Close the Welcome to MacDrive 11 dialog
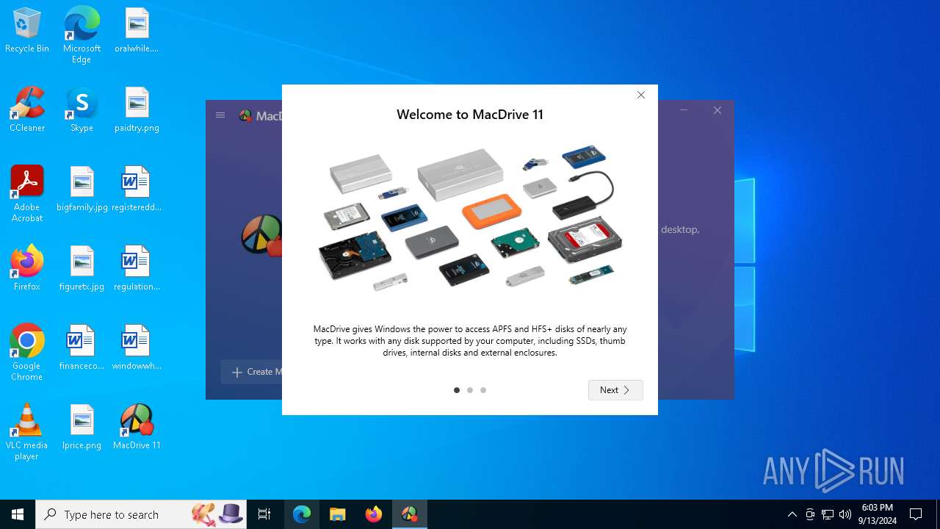The height and width of the screenshot is (529, 940). [641, 95]
